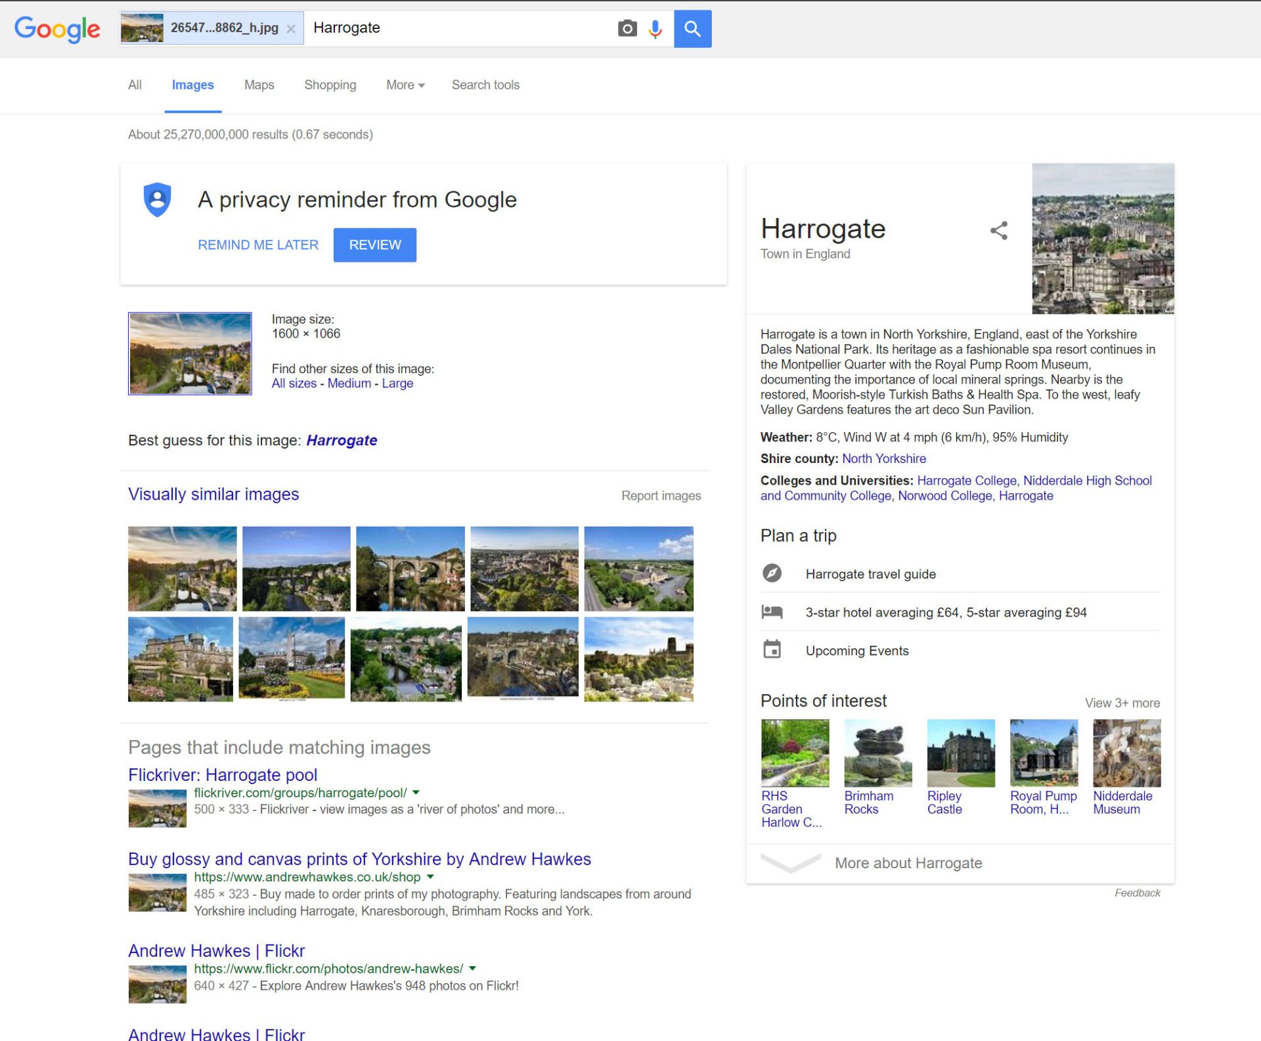Remove the uploaded image chip 26547...8862_h.jpg
Screen dimensions: 1261x1041
(x=291, y=29)
